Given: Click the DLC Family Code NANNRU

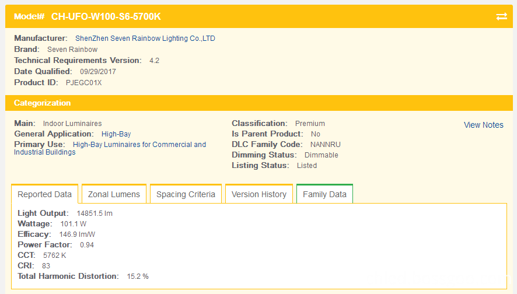Looking at the screenshot, I should [x=326, y=144].
